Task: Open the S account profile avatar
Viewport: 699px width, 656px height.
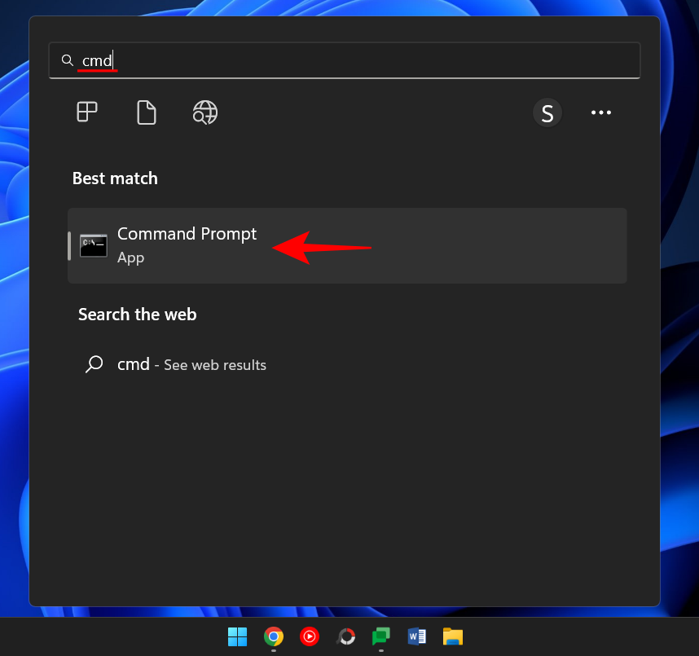Action: 547,113
